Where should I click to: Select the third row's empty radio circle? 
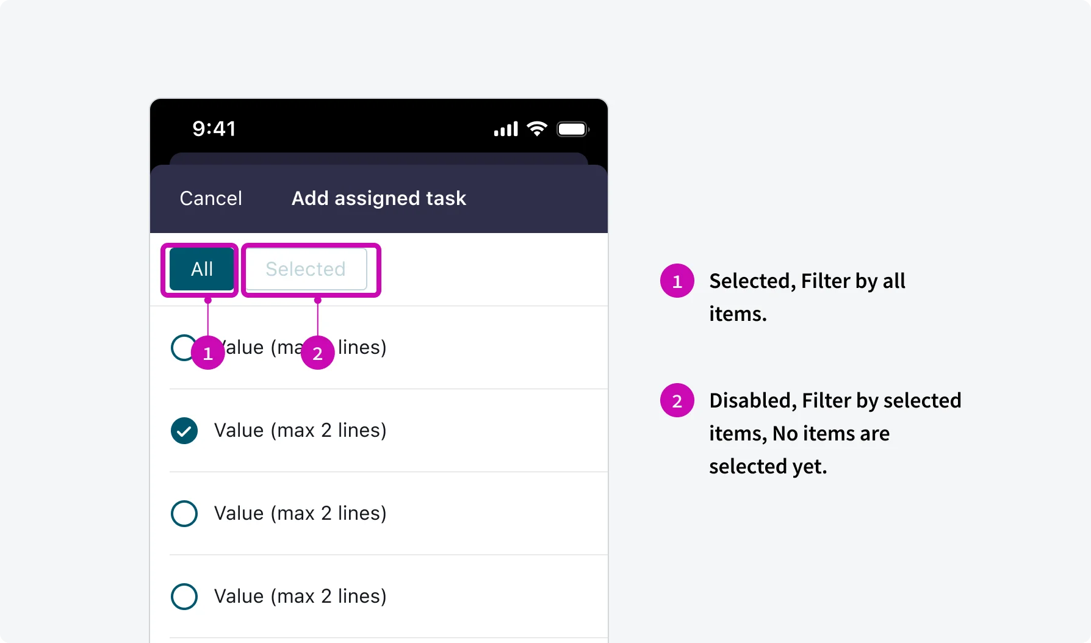(x=184, y=514)
